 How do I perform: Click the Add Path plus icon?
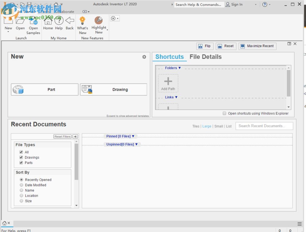pos(168,81)
